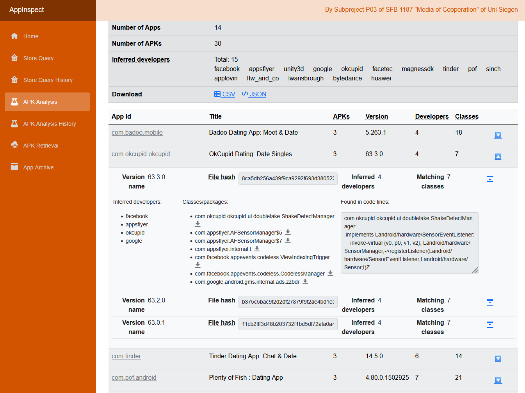
Task: Click file hash field for version 63.0.1
Action: tap(288, 324)
